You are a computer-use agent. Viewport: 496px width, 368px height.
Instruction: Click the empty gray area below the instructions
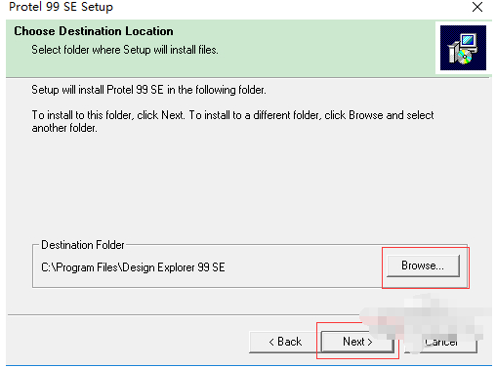247,185
